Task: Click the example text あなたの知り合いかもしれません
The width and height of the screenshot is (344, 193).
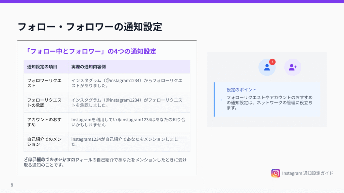Action: pos(128,122)
